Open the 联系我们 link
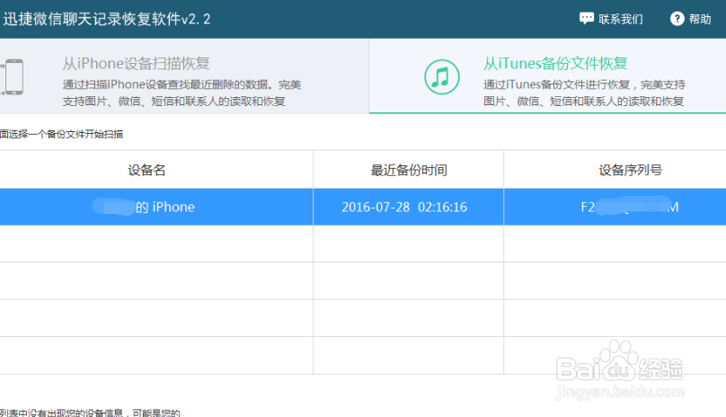The height and width of the screenshot is (417, 726). pos(621,19)
